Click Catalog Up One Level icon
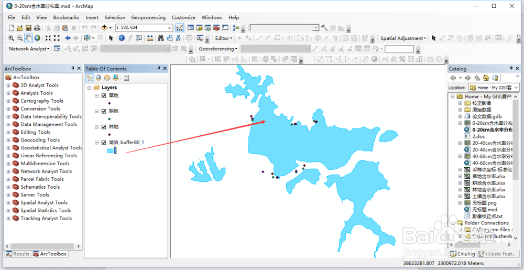This screenshot has height=270, width=524. tap(477, 78)
